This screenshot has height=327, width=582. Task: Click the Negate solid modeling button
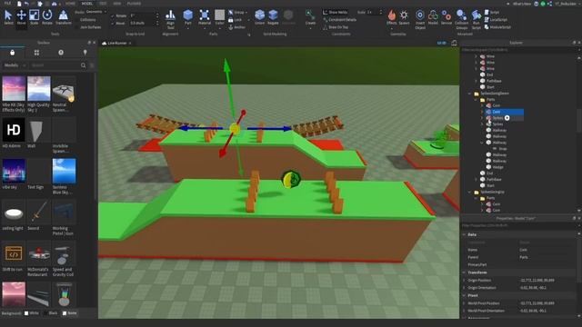click(x=273, y=17)
